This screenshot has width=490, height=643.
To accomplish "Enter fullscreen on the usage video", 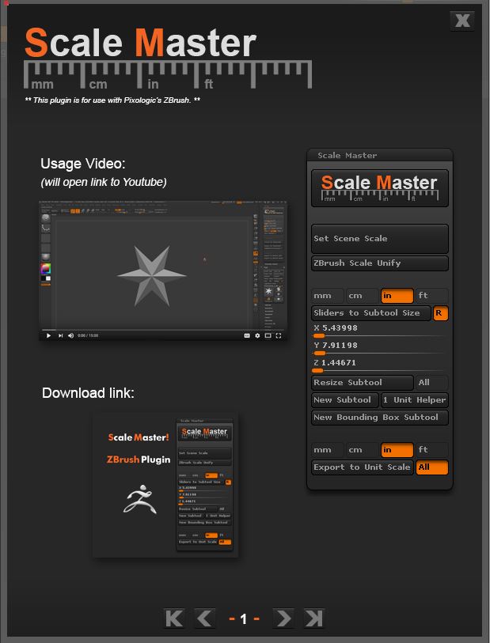I will point(279,335).
